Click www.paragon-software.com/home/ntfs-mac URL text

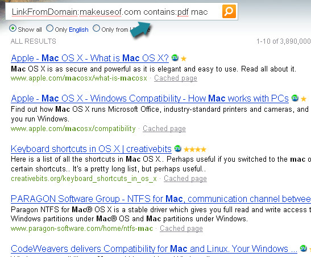(x=82, y=229)
